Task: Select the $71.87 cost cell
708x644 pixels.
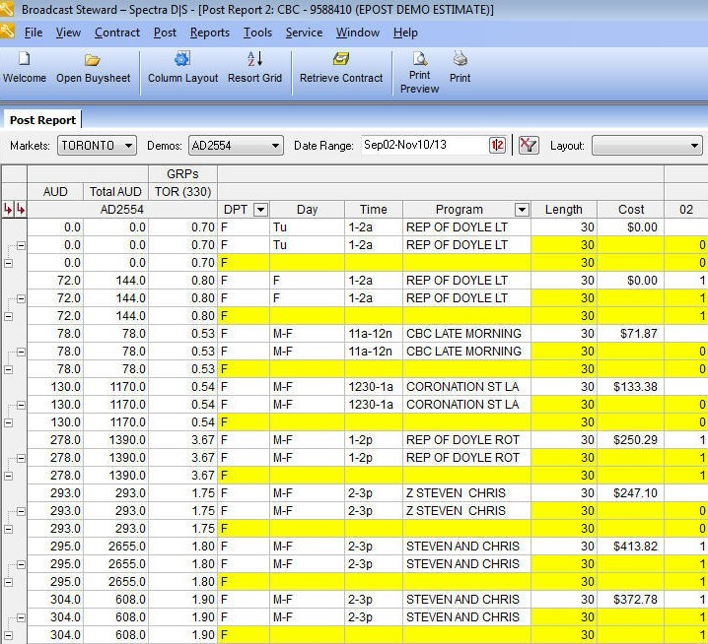Action: (631, 334)
